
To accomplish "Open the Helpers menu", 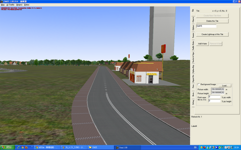I will 19,5.
